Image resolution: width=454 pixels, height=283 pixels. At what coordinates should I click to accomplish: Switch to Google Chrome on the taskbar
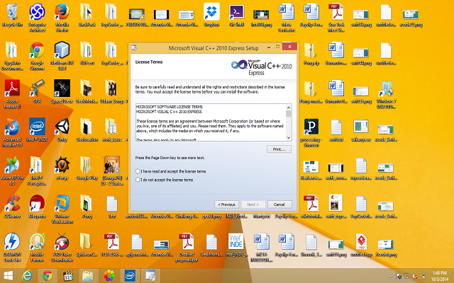click(48, 275)
